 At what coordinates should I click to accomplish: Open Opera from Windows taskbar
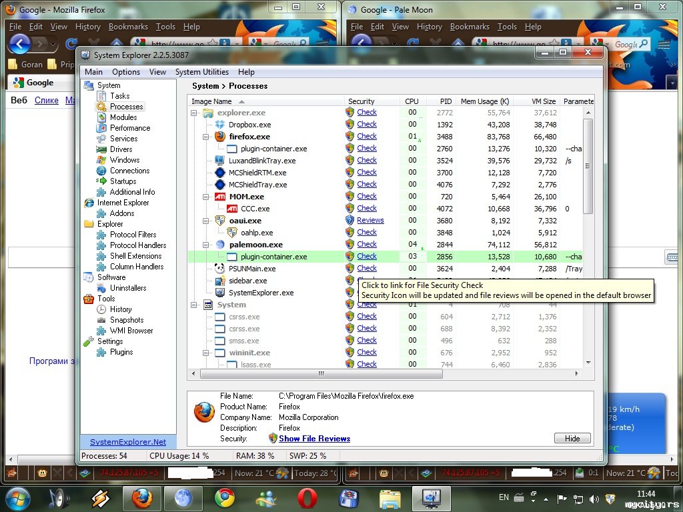[x=307, y=499]
